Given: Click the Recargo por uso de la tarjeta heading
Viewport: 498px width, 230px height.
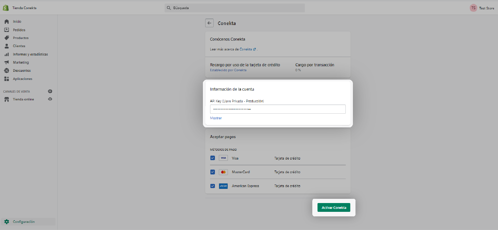Looking at the screenshot, I should [245, 65].
